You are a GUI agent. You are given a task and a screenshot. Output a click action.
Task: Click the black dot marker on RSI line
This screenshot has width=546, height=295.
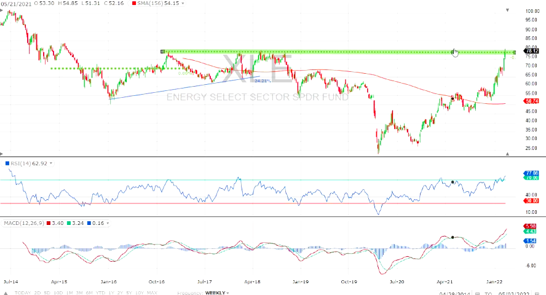(453, 182)
